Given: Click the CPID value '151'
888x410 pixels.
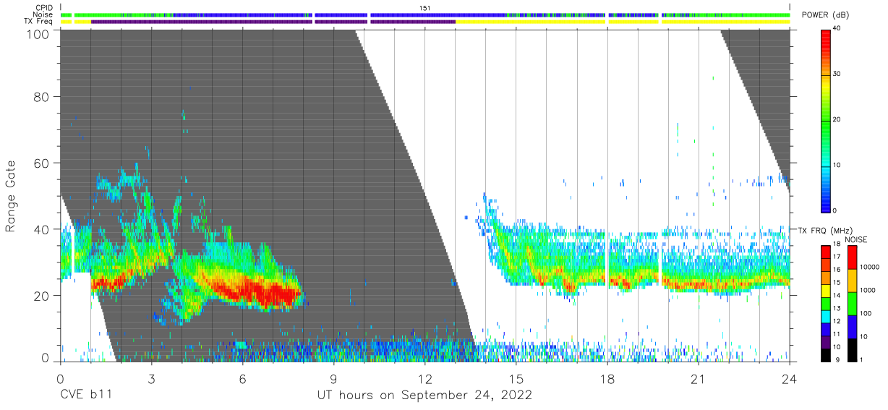Looking at the screenshot, I should [x=425, y=8].
